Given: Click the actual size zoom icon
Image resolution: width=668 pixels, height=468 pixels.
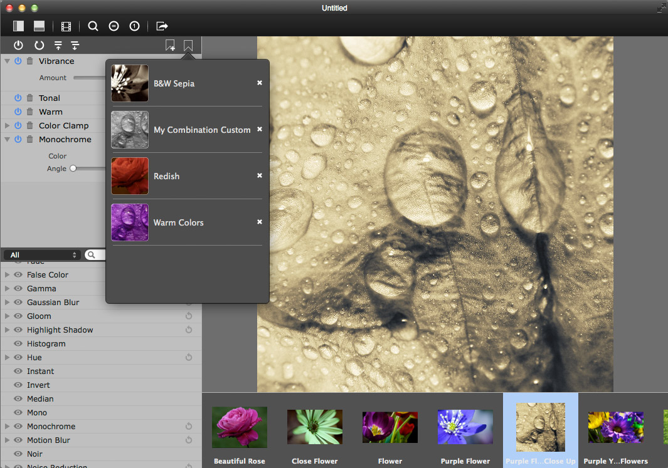Looking at the screenshot, I should coord(134,26).
